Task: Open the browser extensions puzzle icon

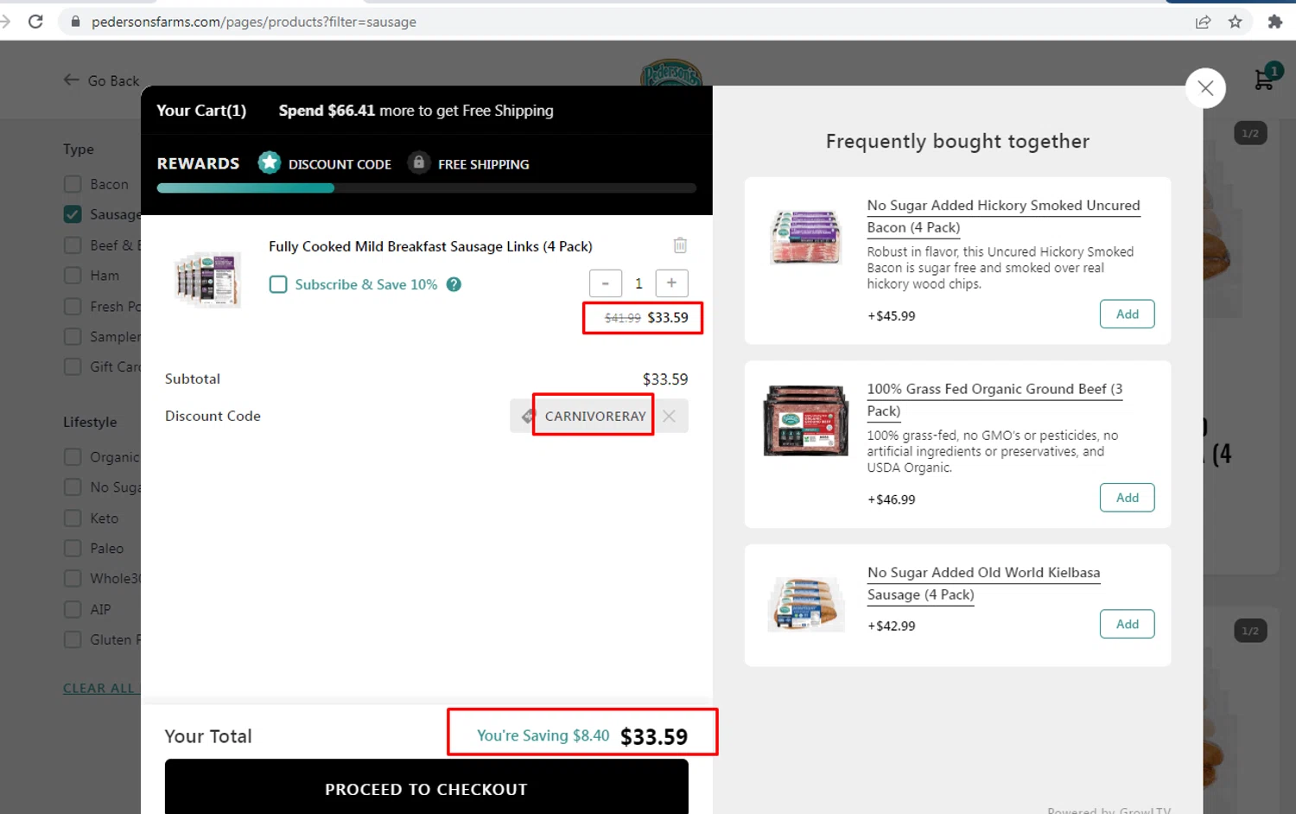Action: click(1275, 22)
